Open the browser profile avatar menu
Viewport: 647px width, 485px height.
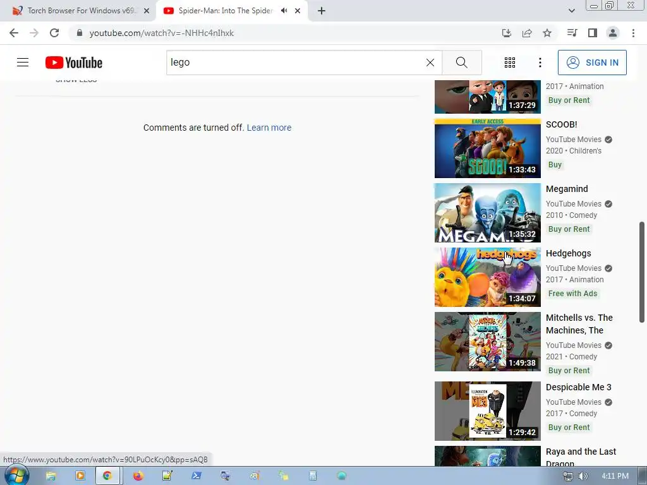tap(613, 33)
